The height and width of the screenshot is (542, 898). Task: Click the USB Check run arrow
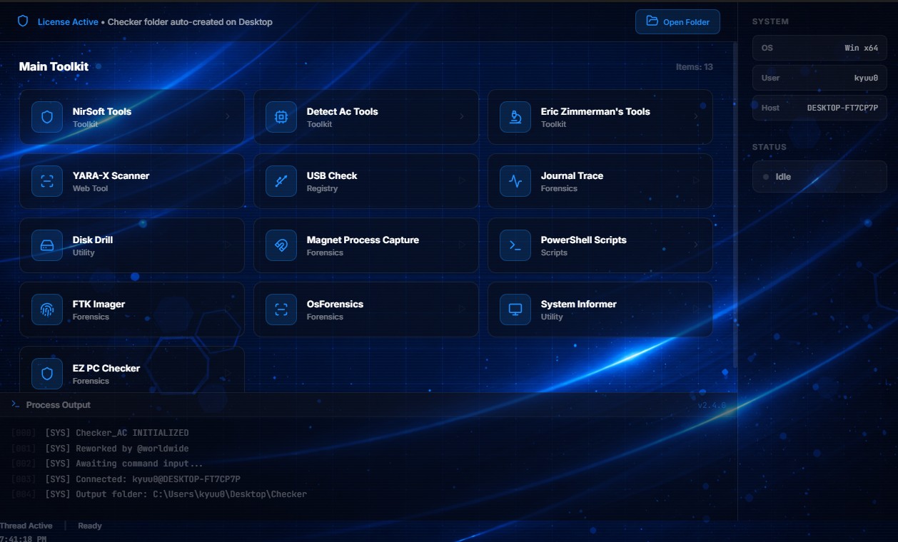click(x=462, y=181)
